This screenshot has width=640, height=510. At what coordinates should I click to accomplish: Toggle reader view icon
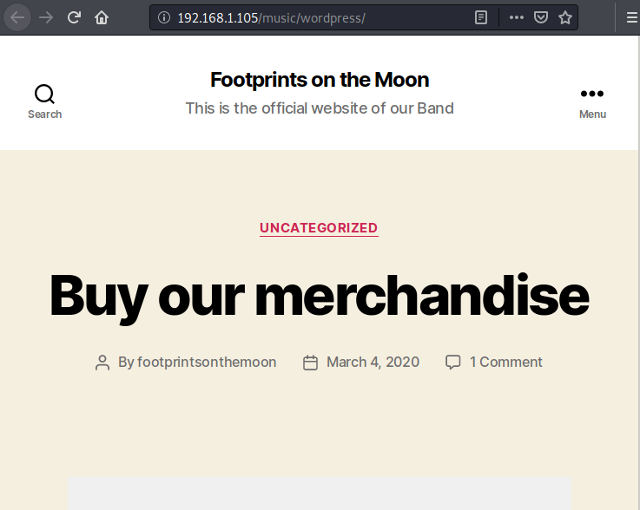coord(481,17)
